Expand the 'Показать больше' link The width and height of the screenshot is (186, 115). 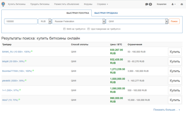click(x=167, y=110)
